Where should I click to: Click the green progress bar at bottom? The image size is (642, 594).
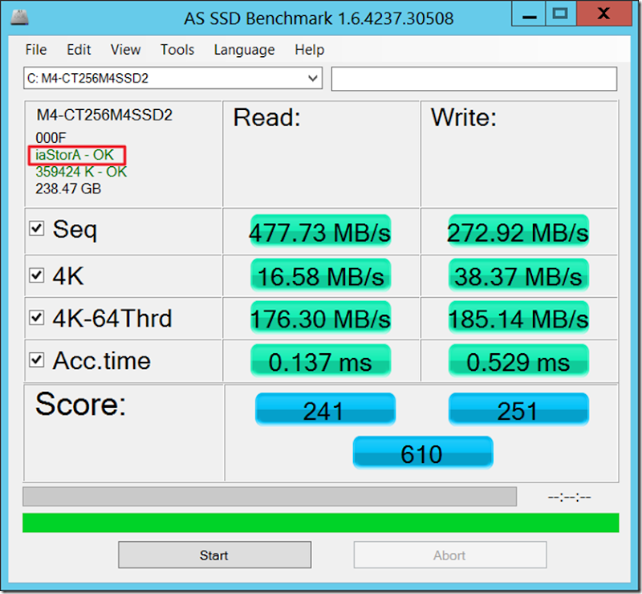coord(321,523)
